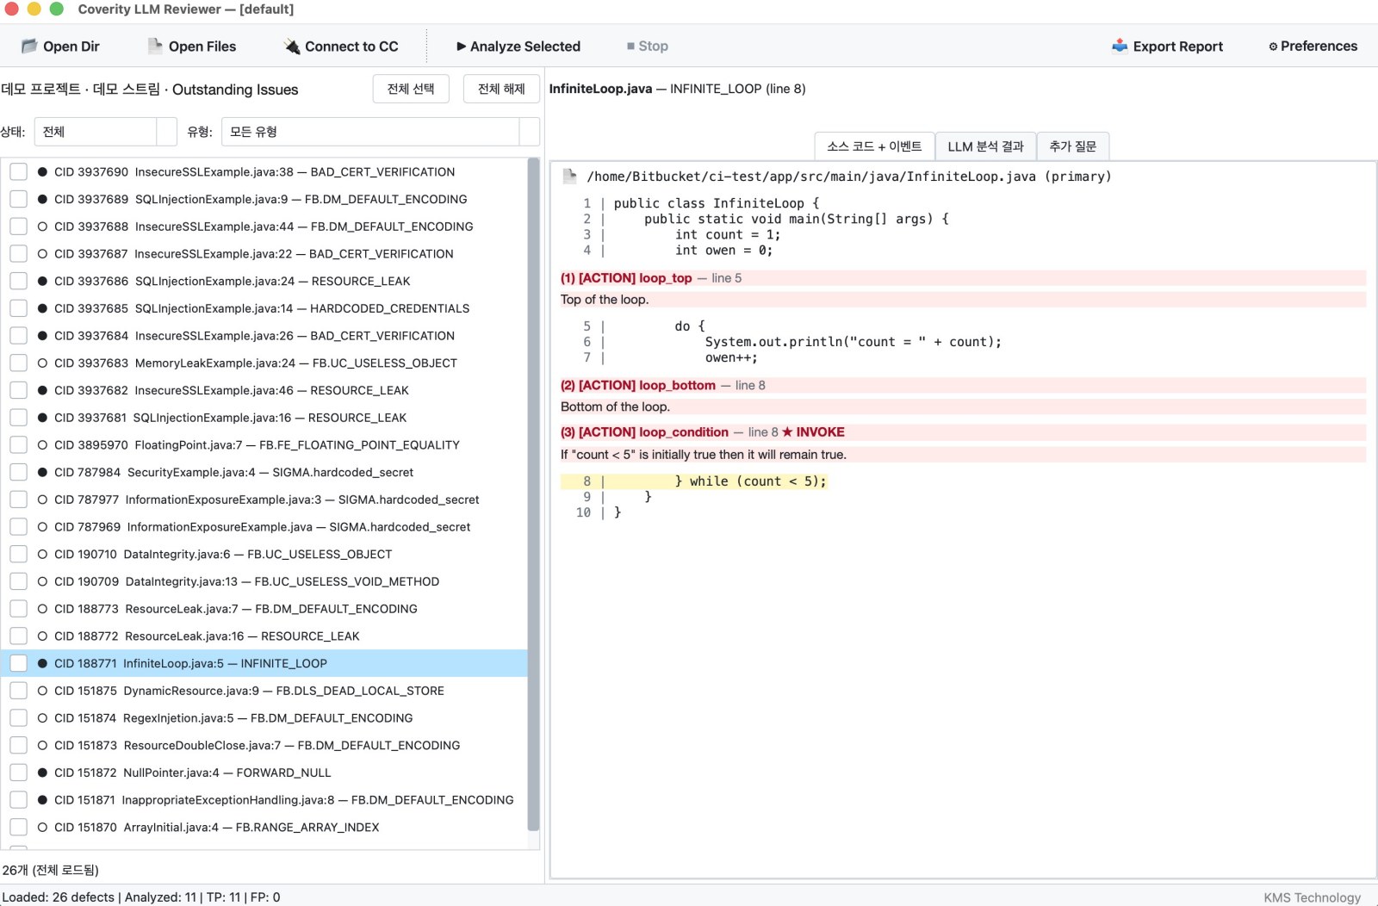Open the 상태 filter dropdown showing 전체
Image resolution: width=1378 pixels, height=906 pixels.
click(106, 132)
